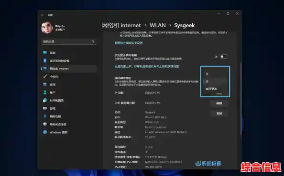Open the Windows 更新 update icon
284x176 pixels.
(45, 132)
